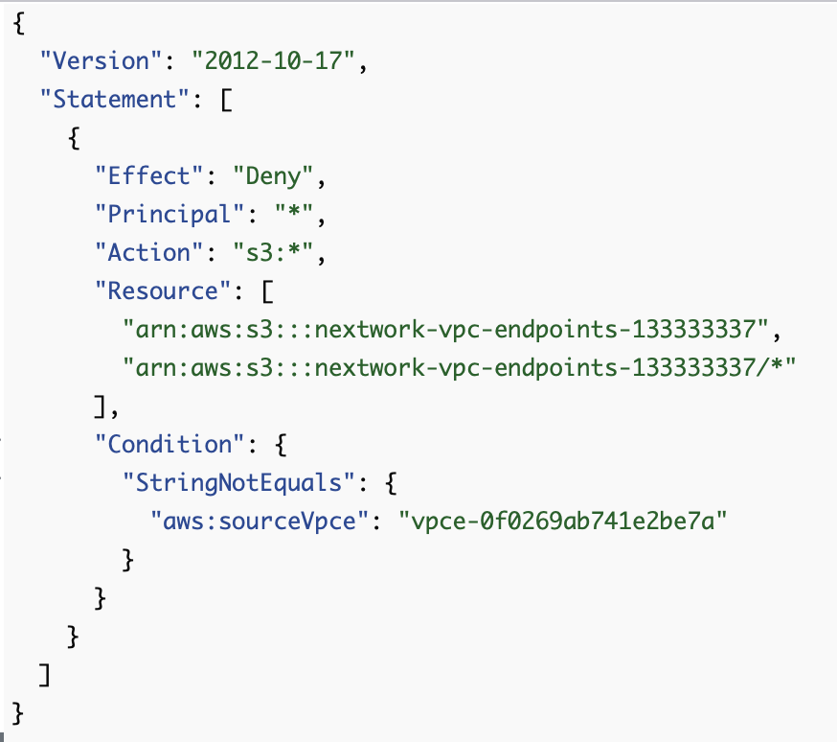This screenshot has width=837, height=742.
Task: Click the "Principal" key
Action: pyautogui.click(x=170, y=214)
